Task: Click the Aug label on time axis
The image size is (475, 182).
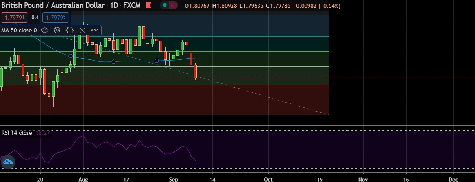Action: tap(83, 180)
